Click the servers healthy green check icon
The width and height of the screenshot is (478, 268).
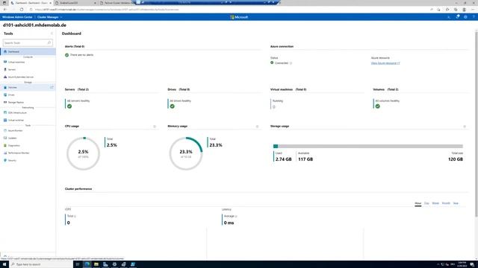tap(69, 106)
